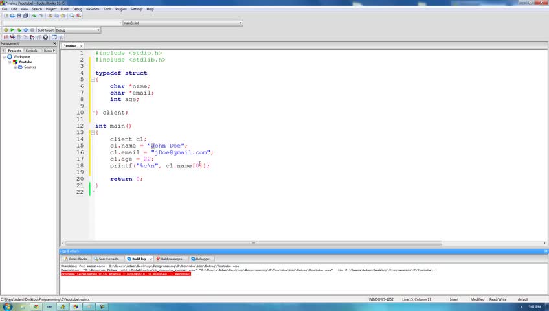Viewport: 549px width, 311px height.
Task: Close the Logs & others panel
Action: 546,251
